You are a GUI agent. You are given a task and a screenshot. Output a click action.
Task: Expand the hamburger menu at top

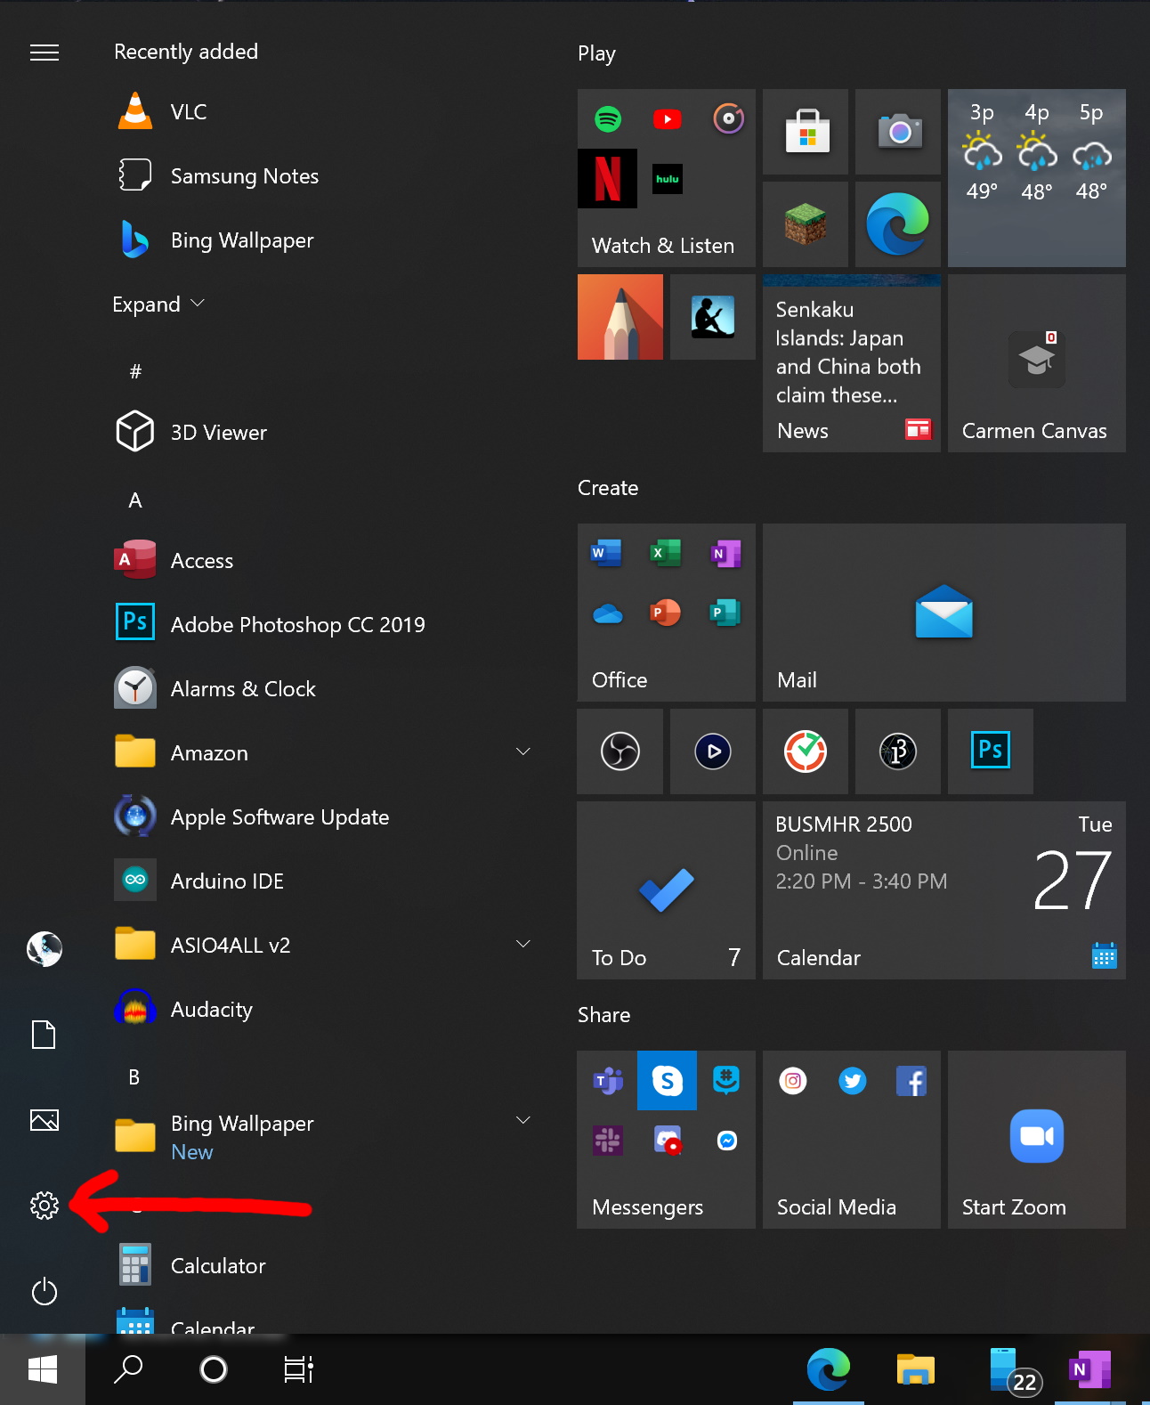point(44,53)
